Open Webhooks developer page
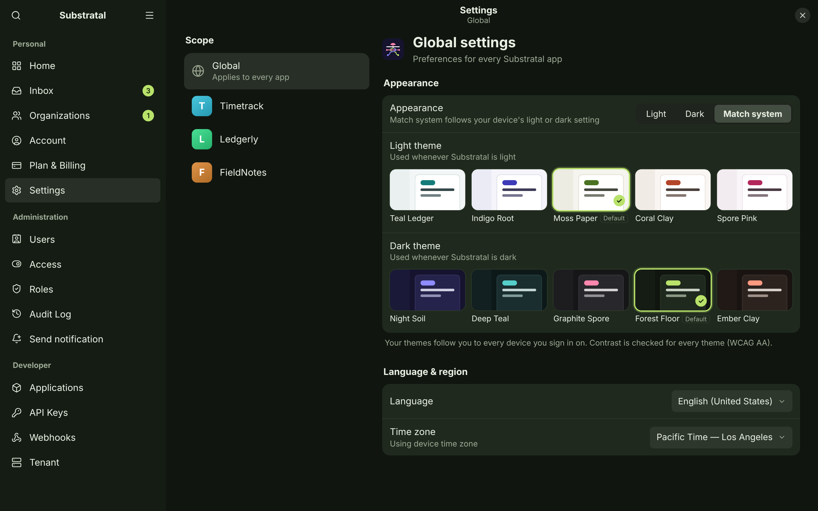The height and width of the screenshot is (511, 818). click(83, 437)
